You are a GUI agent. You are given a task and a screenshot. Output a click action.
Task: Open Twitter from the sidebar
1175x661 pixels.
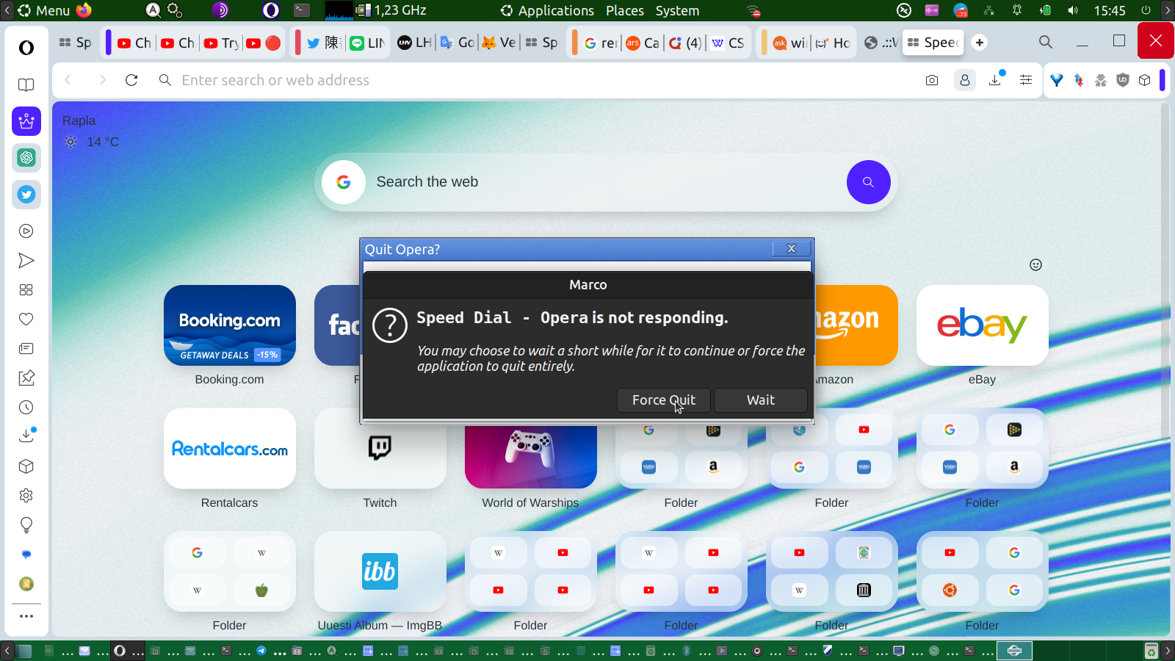(x=26, y=195)
